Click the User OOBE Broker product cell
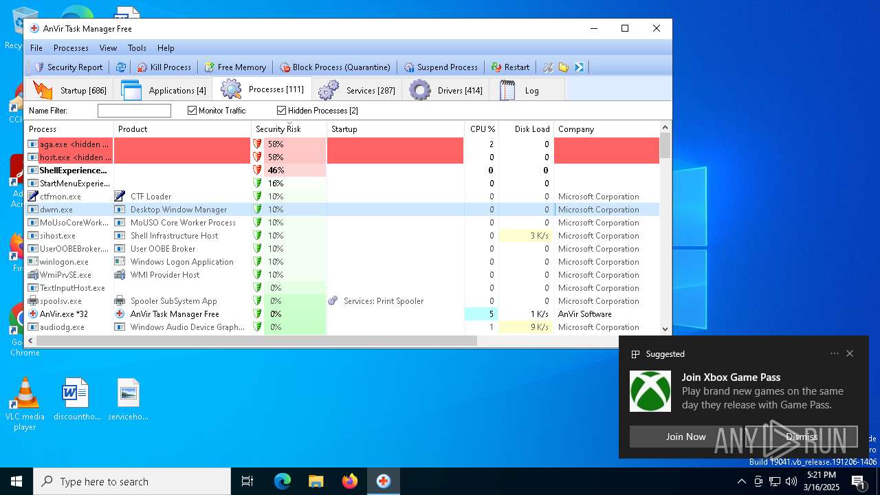Screen dimensions: 880x495 (x=183, y=249)
